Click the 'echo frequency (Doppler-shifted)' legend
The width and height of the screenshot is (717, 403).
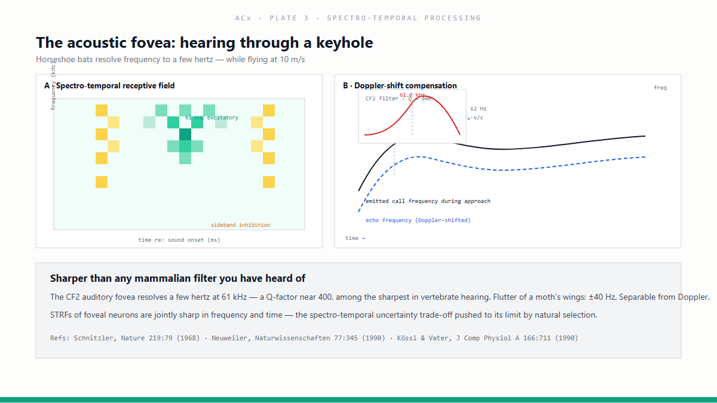[x=418, y=220]
